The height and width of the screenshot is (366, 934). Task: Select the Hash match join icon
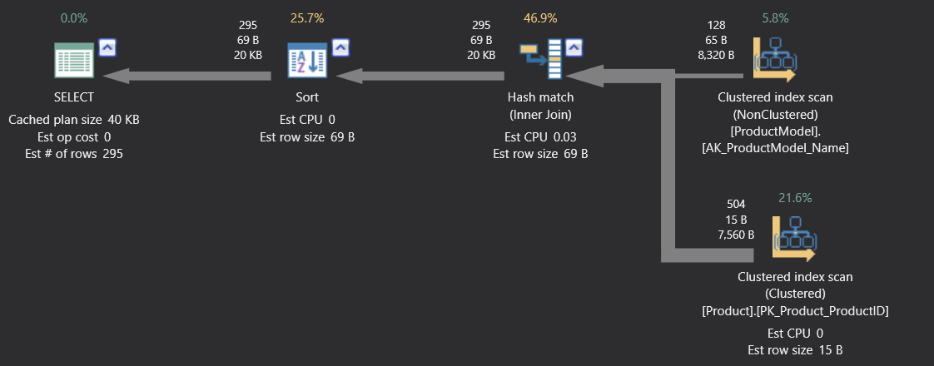coord(541,61)
